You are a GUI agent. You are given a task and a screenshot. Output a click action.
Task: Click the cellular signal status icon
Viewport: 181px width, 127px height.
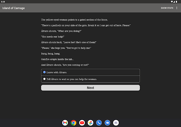click(174, 2)
